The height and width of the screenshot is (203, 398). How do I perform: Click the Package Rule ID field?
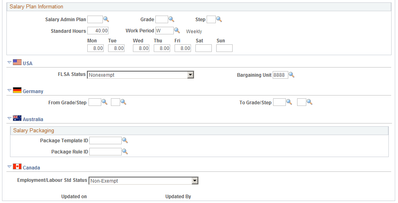106,151
